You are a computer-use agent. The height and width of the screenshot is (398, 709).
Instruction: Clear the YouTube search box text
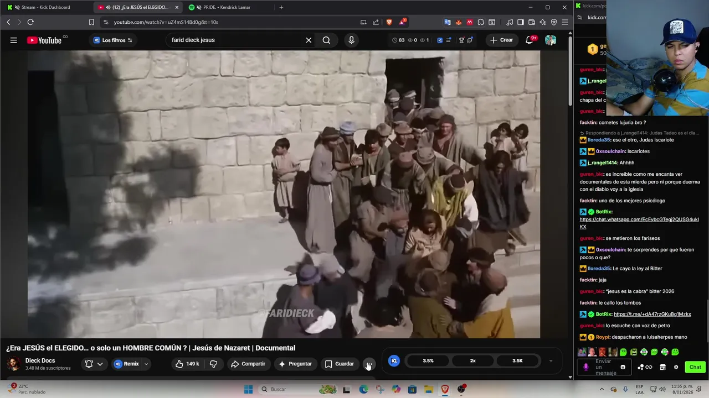coord(309,40)
